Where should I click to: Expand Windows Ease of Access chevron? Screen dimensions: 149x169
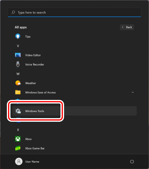(x=133, y=92)
